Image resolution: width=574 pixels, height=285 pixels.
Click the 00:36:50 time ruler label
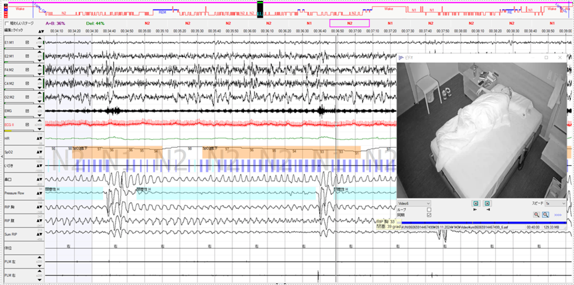[x=338, y=31]
